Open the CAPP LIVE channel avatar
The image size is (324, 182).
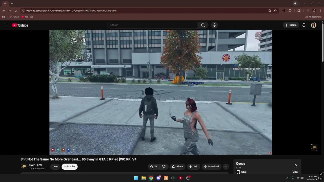24,167
